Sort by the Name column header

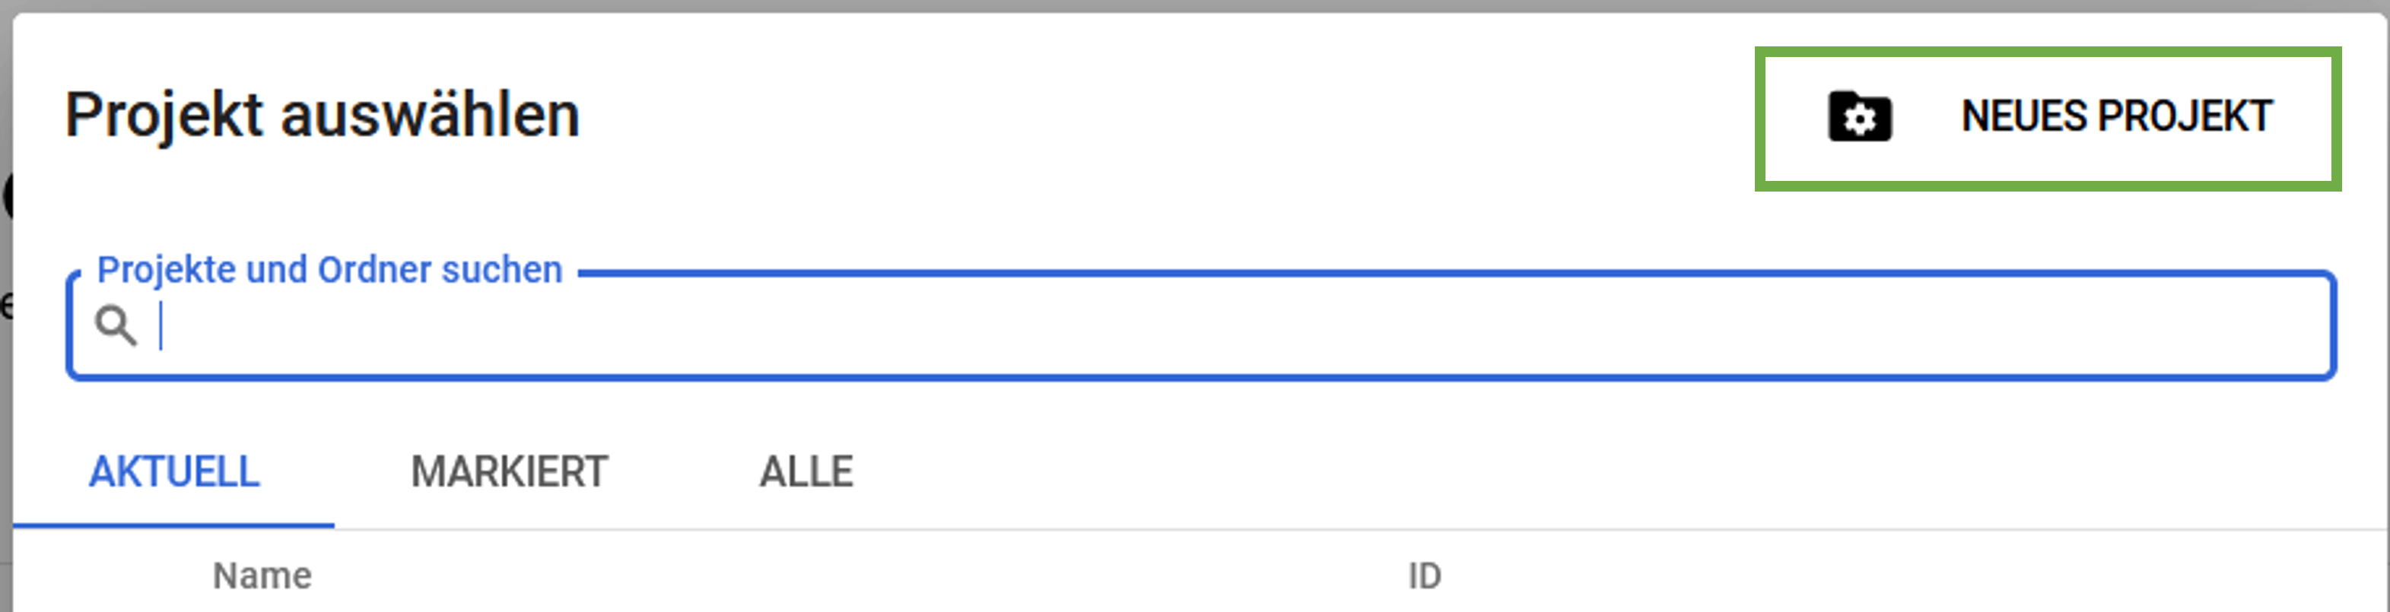[262, 577]
